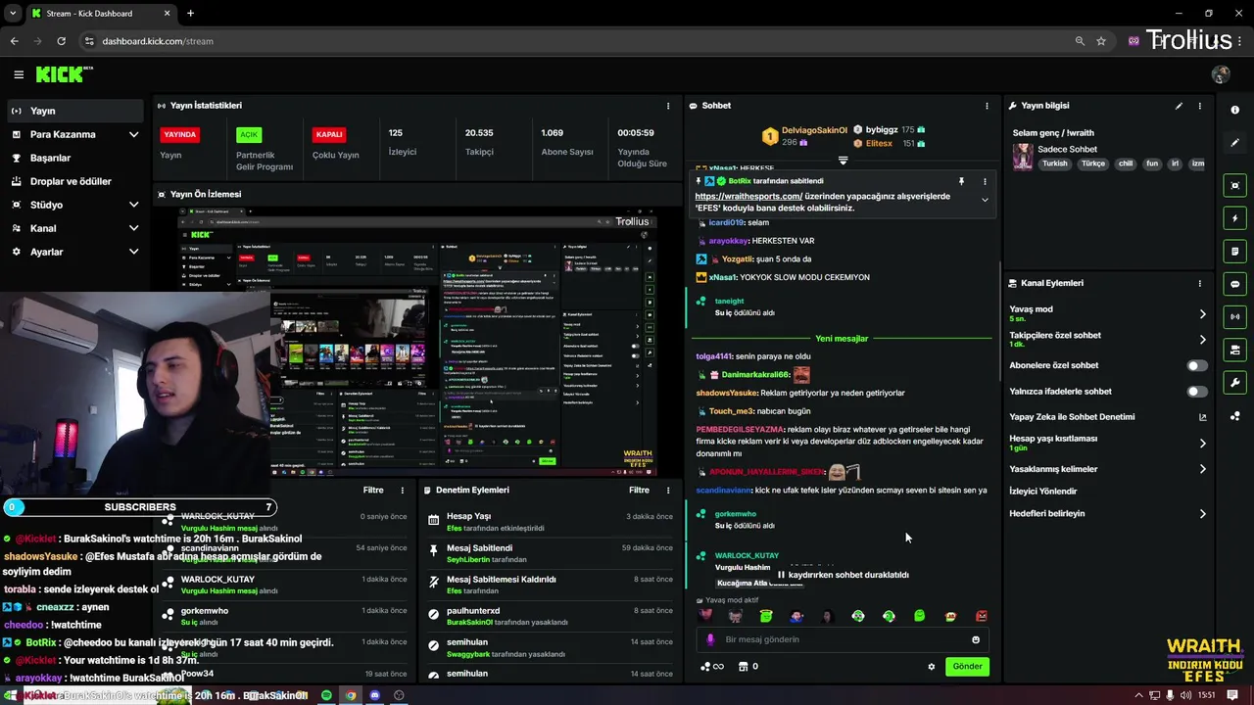Open Başarılar sidebar item
1254x705 pixels.
74,158
